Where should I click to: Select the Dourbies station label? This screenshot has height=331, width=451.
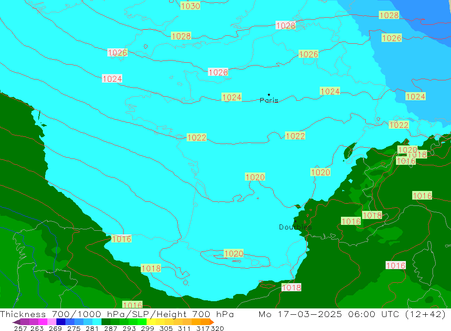[295, 227]
